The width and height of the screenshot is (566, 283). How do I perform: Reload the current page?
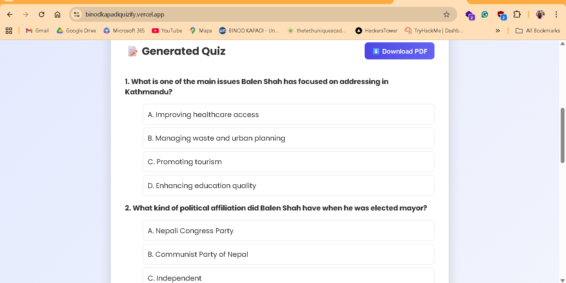click(x=42, y=14)
